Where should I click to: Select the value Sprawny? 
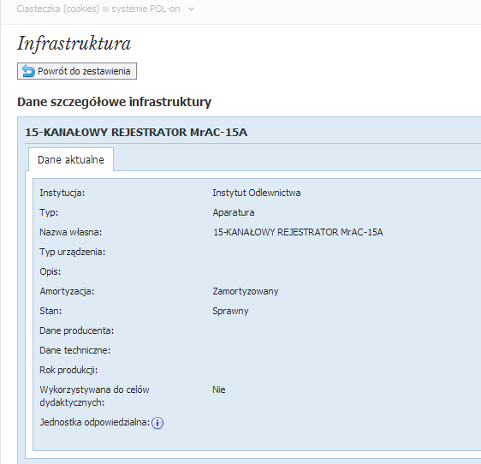coord(230,311)
